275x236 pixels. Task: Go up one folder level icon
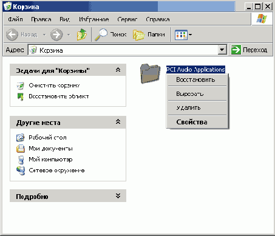[82, 35]
